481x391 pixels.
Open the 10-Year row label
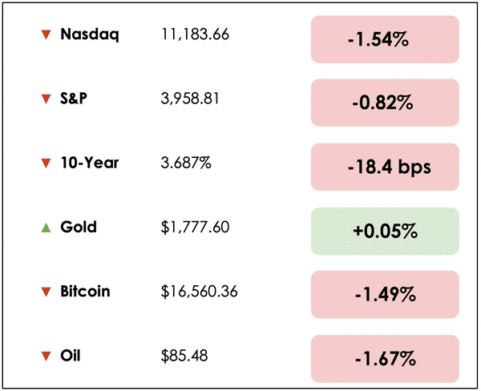pos(90,163)
